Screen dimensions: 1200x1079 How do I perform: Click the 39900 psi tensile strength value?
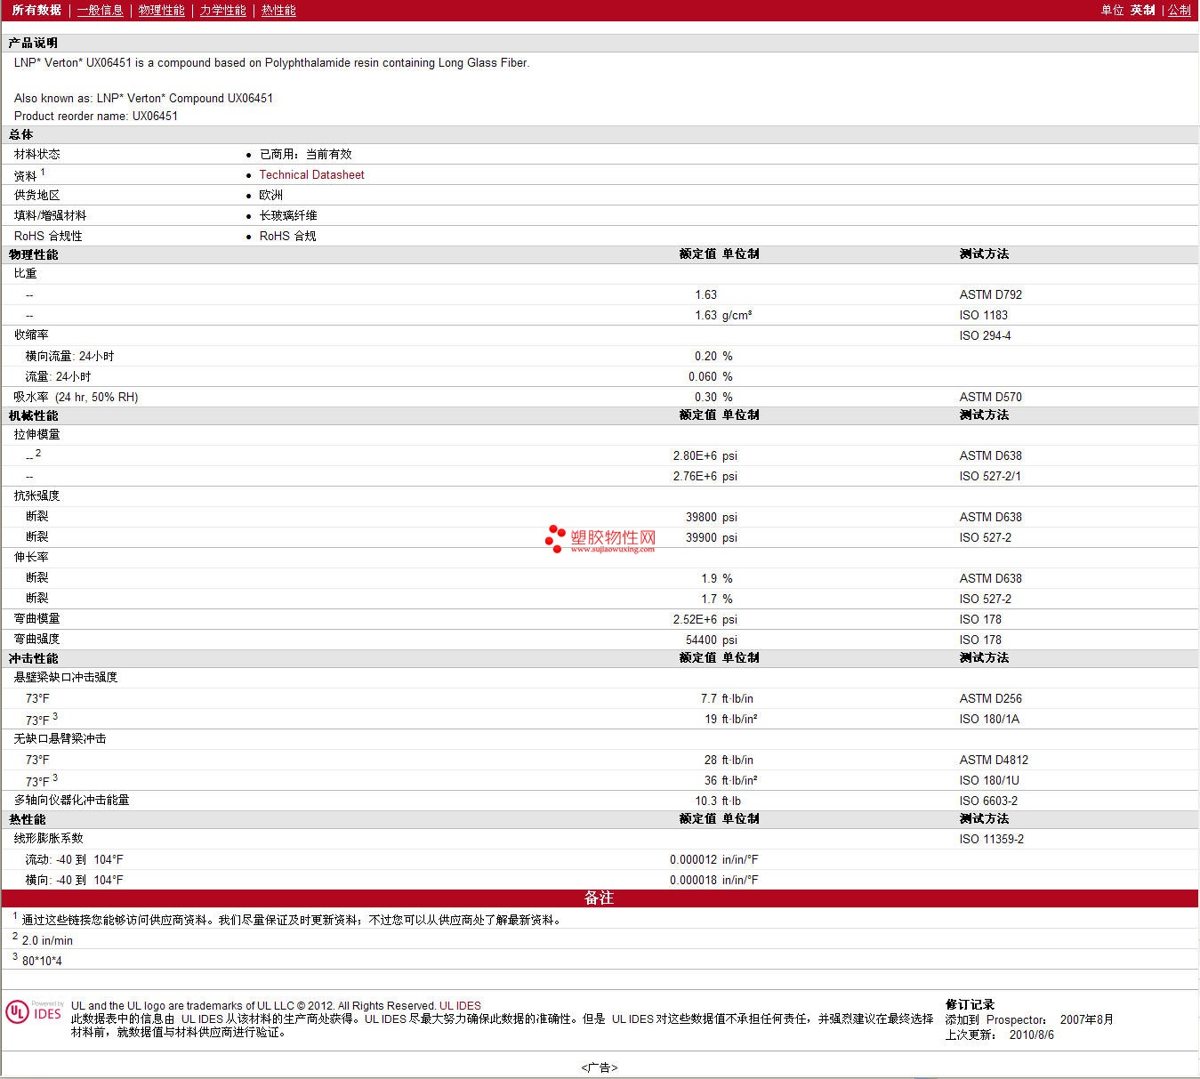pos(712,537)
